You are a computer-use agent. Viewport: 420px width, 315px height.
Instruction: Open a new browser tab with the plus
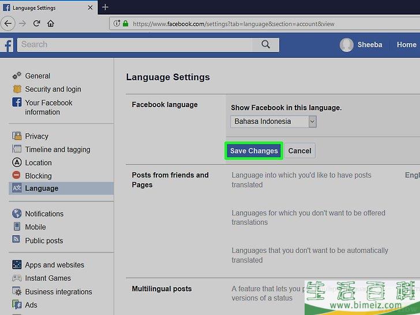105,7
